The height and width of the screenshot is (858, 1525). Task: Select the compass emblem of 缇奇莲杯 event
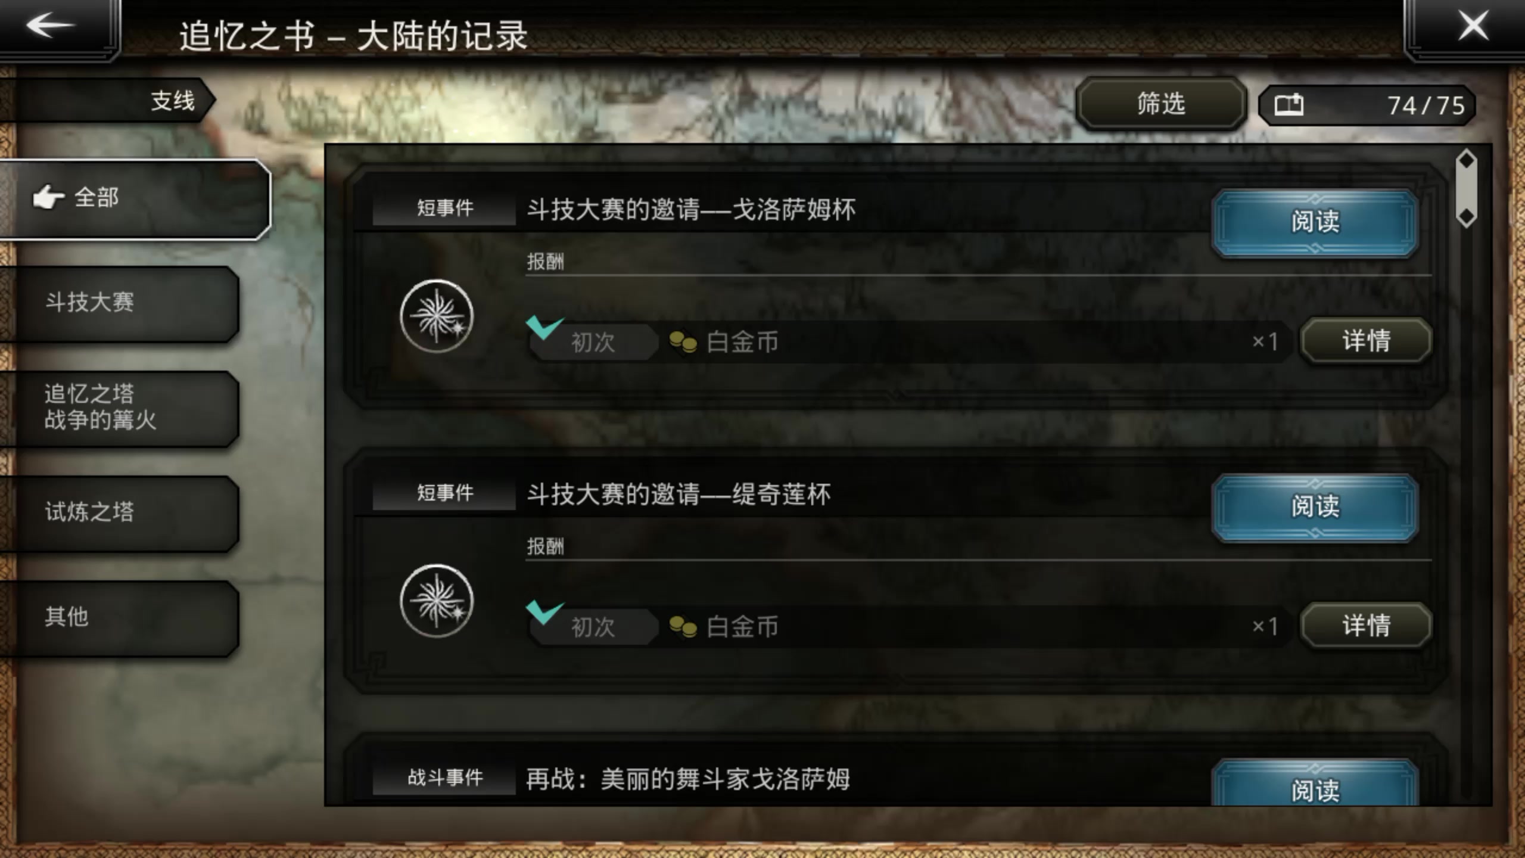(437, 601)
